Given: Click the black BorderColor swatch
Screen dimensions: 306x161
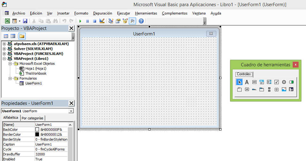Looking at the screenshot, I should click(x=37, y=134).
